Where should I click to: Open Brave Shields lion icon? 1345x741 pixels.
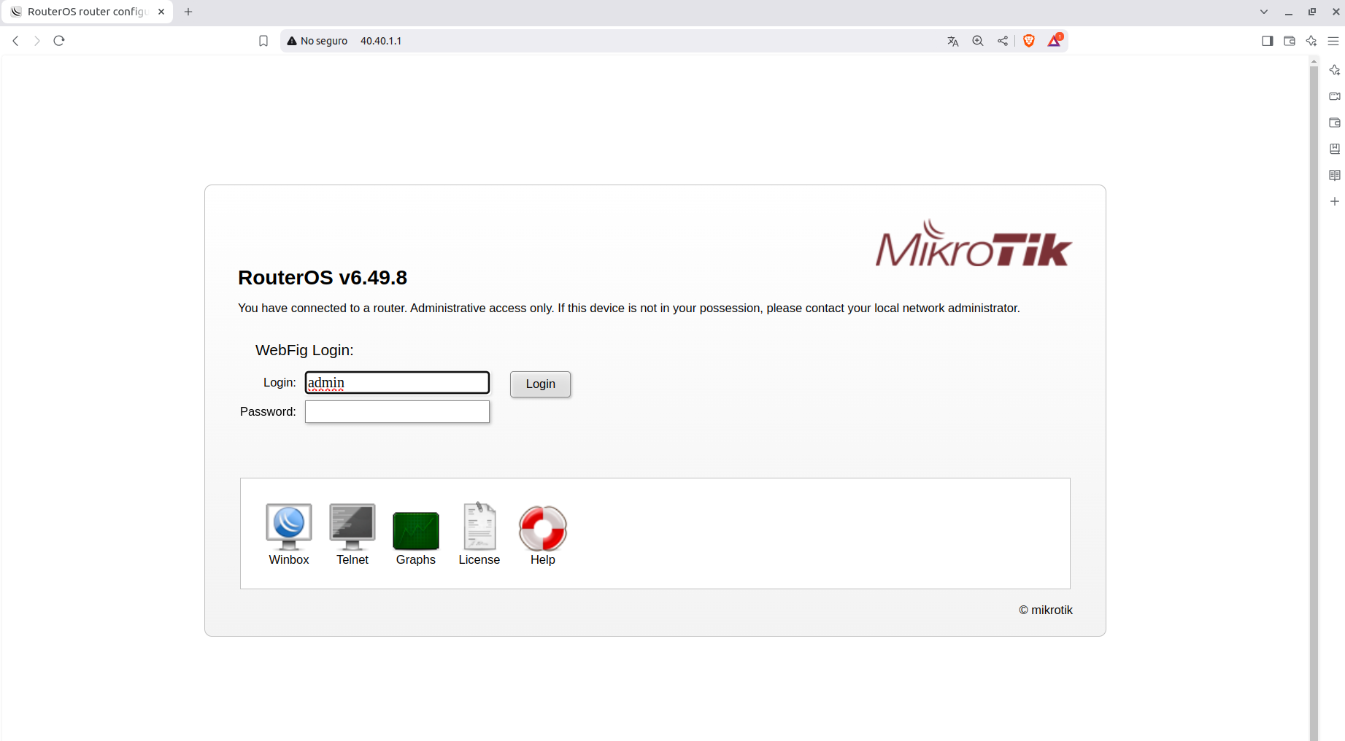[1029, 41]
